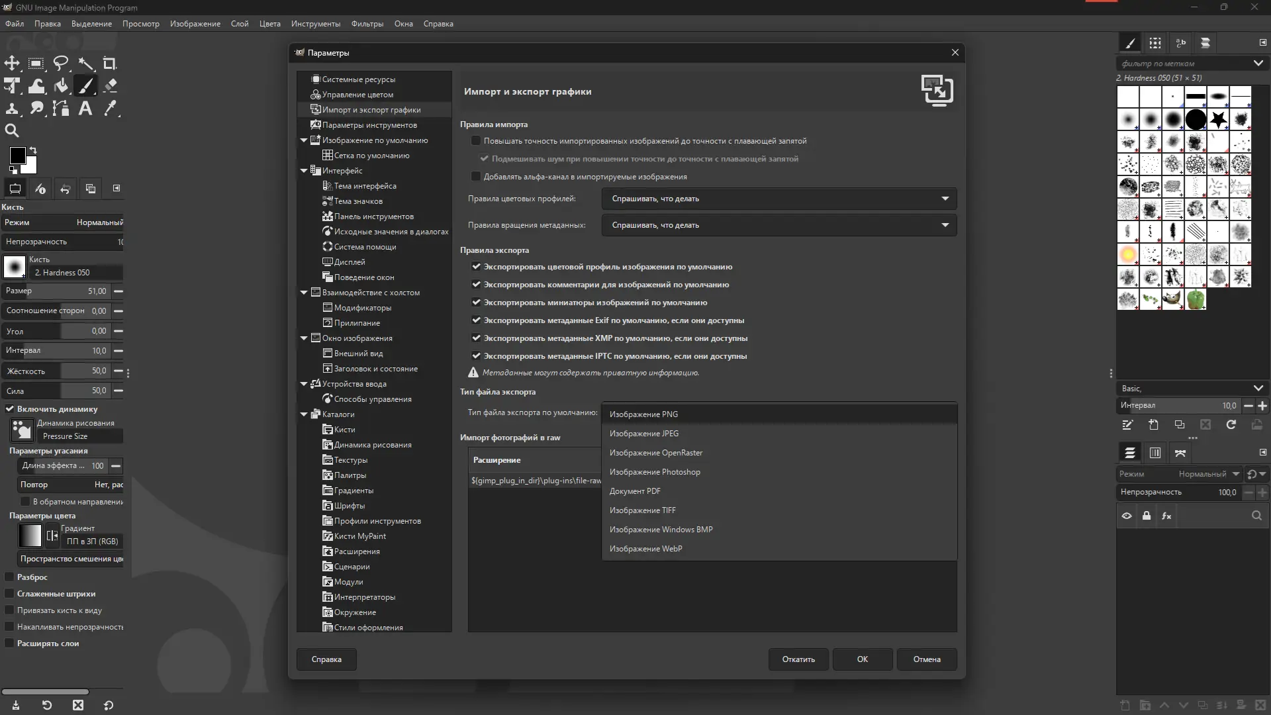Select the green pepper brush thumbnail

tap(1196, 299)
